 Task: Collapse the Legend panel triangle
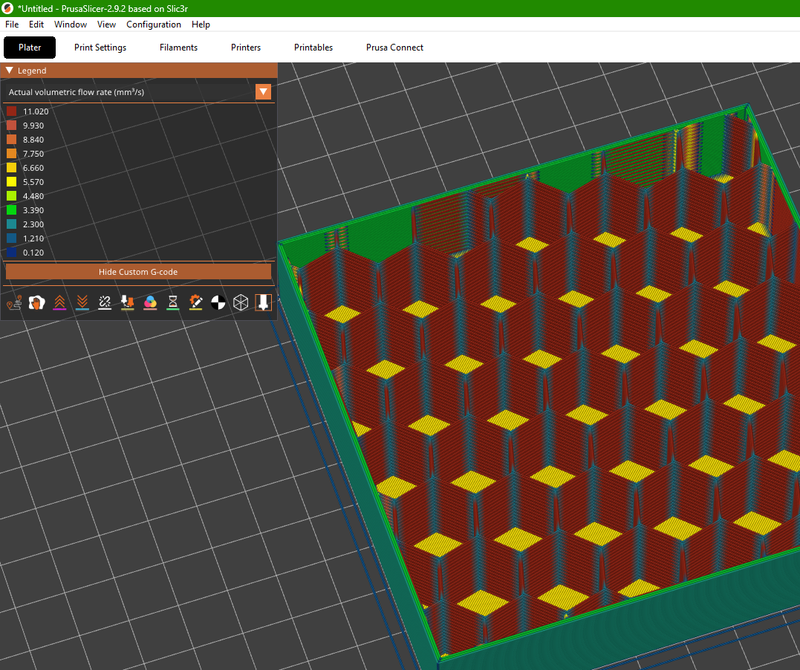pyautogui.click(x=9, y=71)
